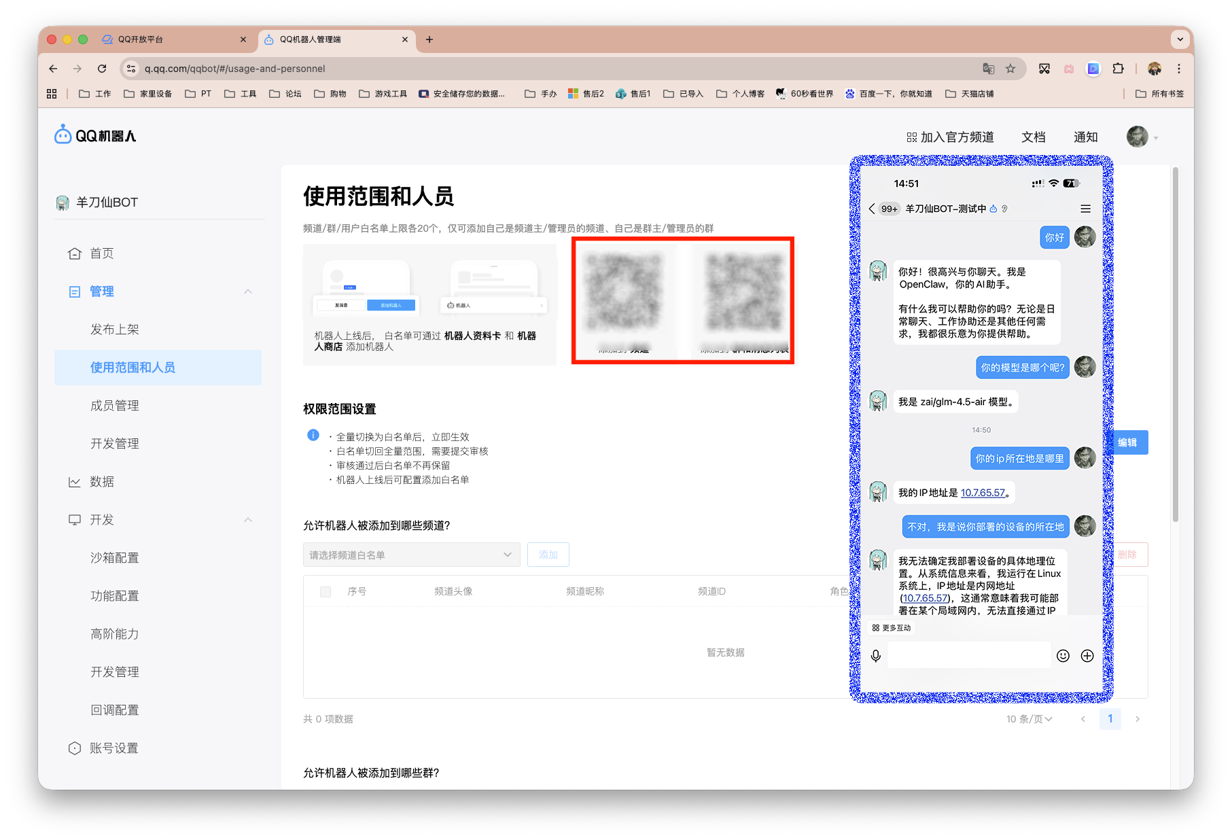Open the 请选择频道白名单 dropdown
This screenshot has width=1232, height=840.
tap(411, 554)
